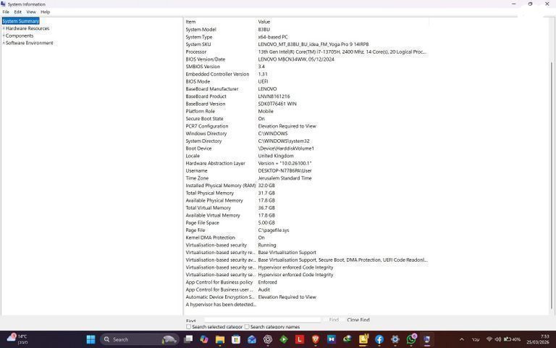Select the Embedded Controller Version row

point(307,74)
